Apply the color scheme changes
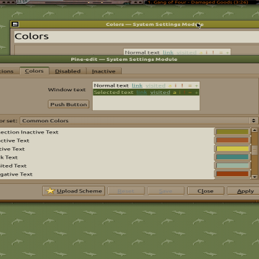Viewport: 259px width, 259px height. 243,191
